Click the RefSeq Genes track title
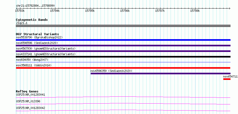The height and width of the screenshot is (114, 238). point(27,91)
